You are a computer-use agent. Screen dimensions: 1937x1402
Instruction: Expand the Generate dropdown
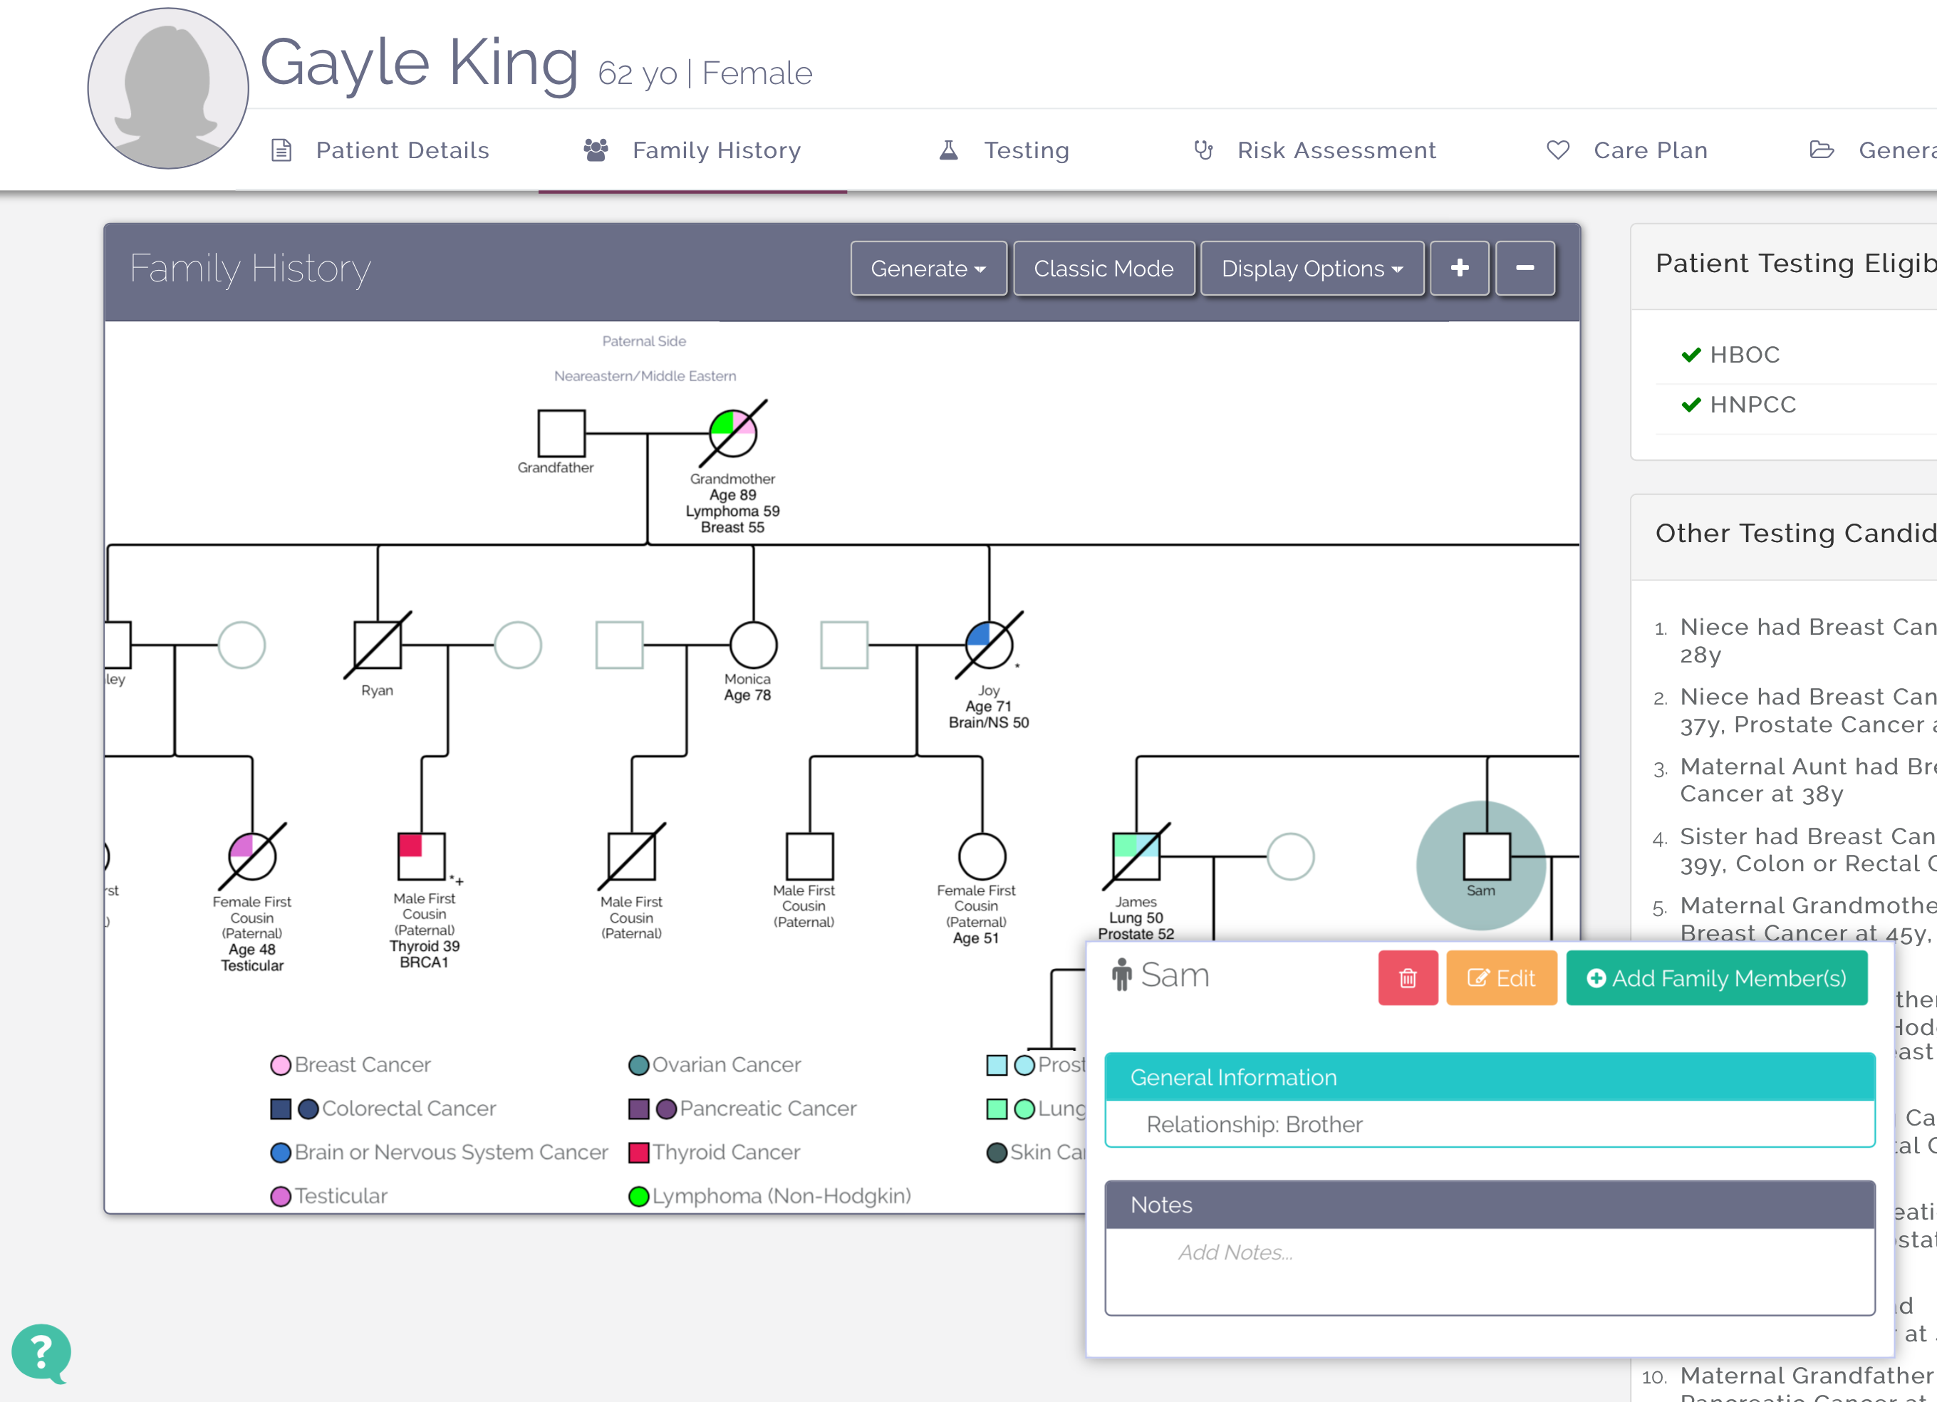928,268
